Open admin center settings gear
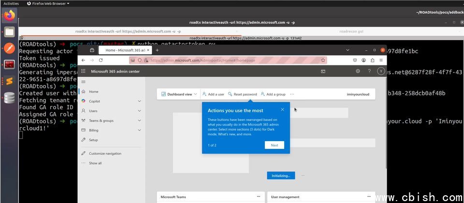This screenshot has height=203, width=464. (358, 72)
